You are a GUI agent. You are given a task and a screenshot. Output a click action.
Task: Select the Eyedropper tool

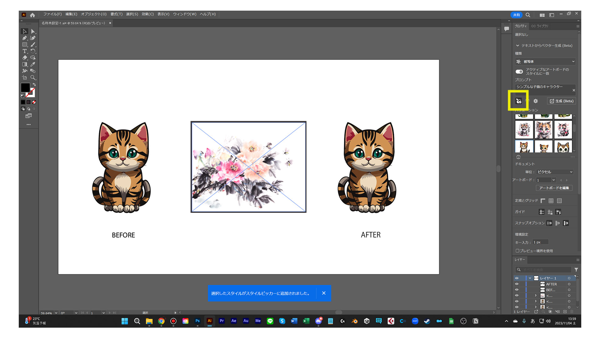click(33, 64)
